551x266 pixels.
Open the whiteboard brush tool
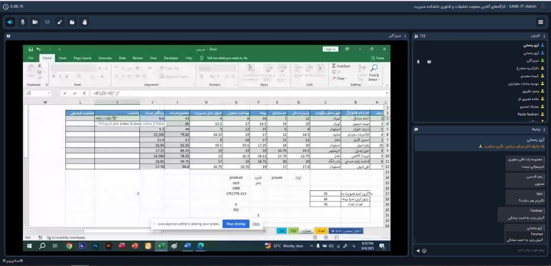(x=60, y=22)
